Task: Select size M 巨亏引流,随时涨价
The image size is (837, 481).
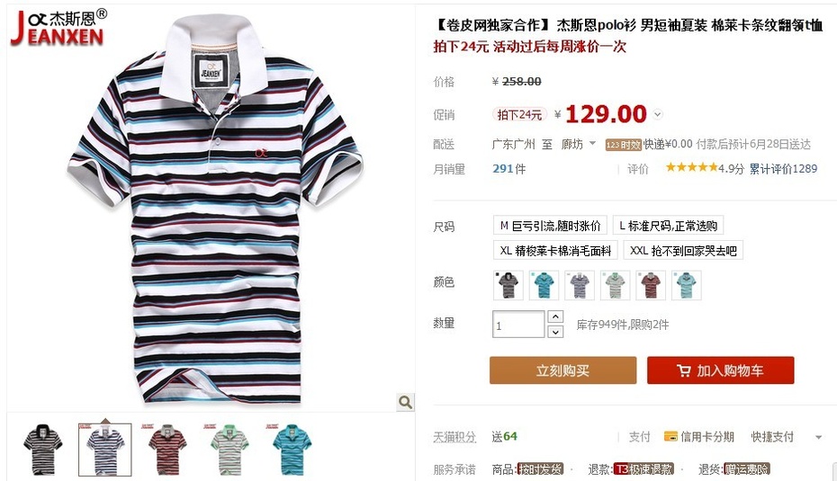Action: point(550,226)
